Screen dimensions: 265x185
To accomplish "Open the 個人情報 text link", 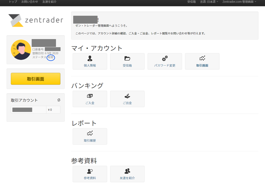I will point(90,65).
